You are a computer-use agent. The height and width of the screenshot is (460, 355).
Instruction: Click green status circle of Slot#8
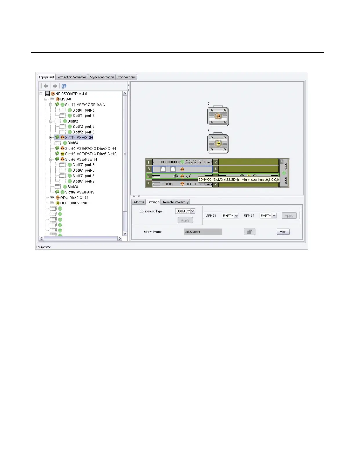[x=65, y=187]
